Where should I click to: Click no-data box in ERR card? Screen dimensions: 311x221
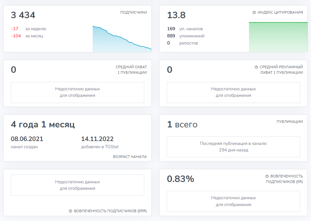[x=77, y=185]
